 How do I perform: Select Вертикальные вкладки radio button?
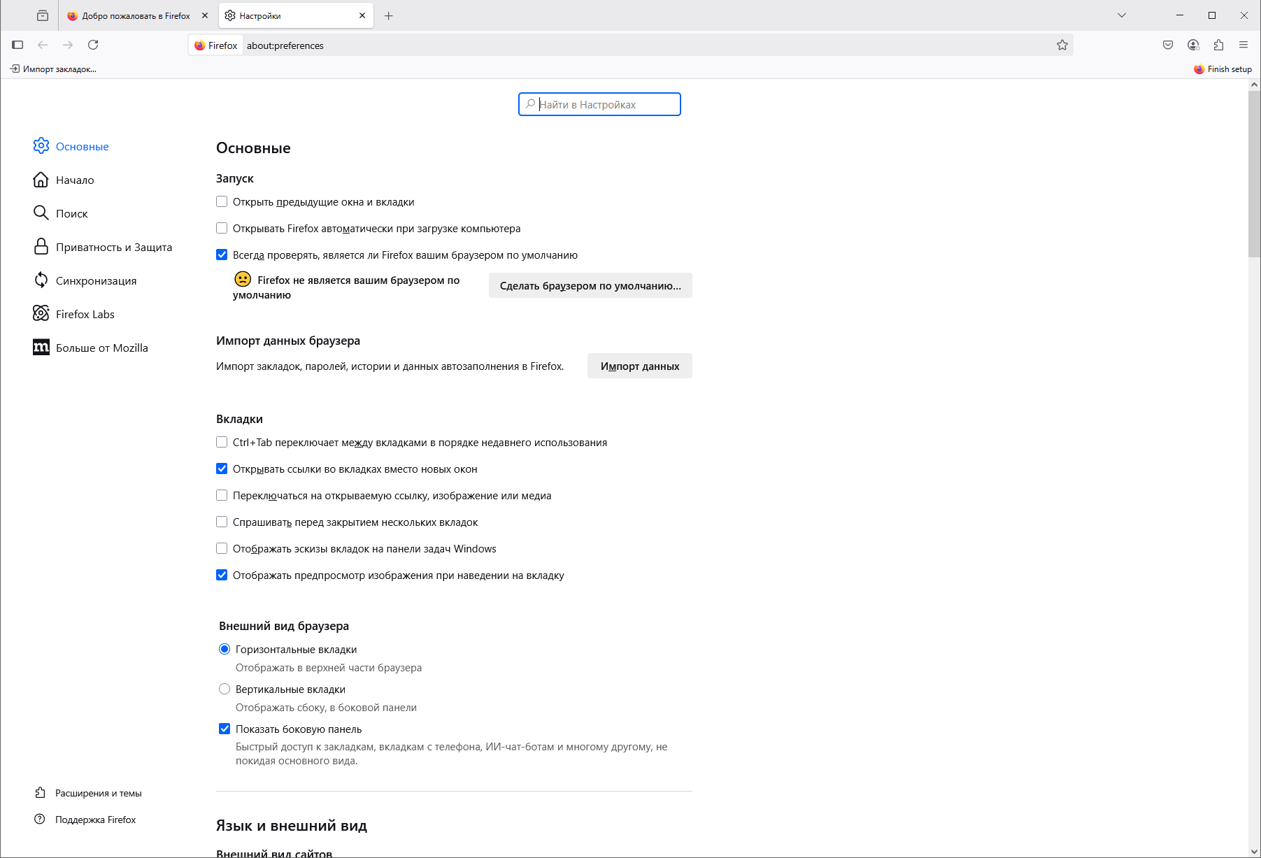tap(225, 689)
